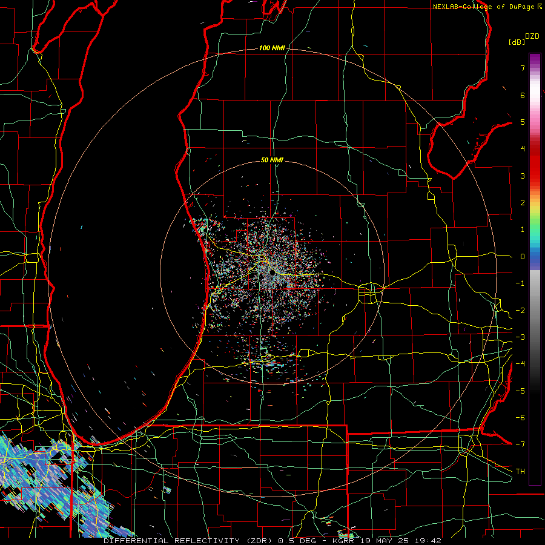
Task: Click the red segment of the color bar
Action: click(x=535, y=167)
